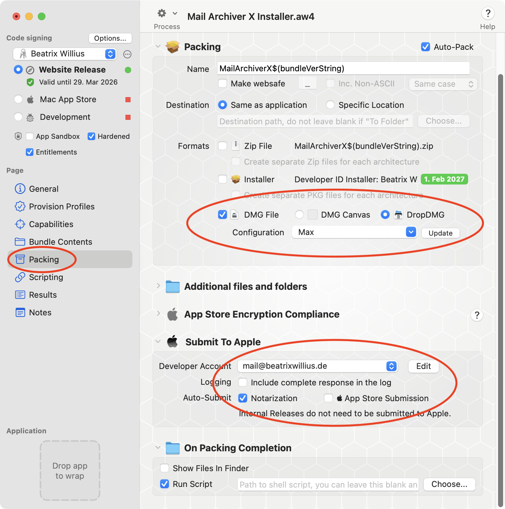Open the Process gear menu
The height and width of the screenshot is (509, 505).
pyautogui.click(x=167, y=14)
